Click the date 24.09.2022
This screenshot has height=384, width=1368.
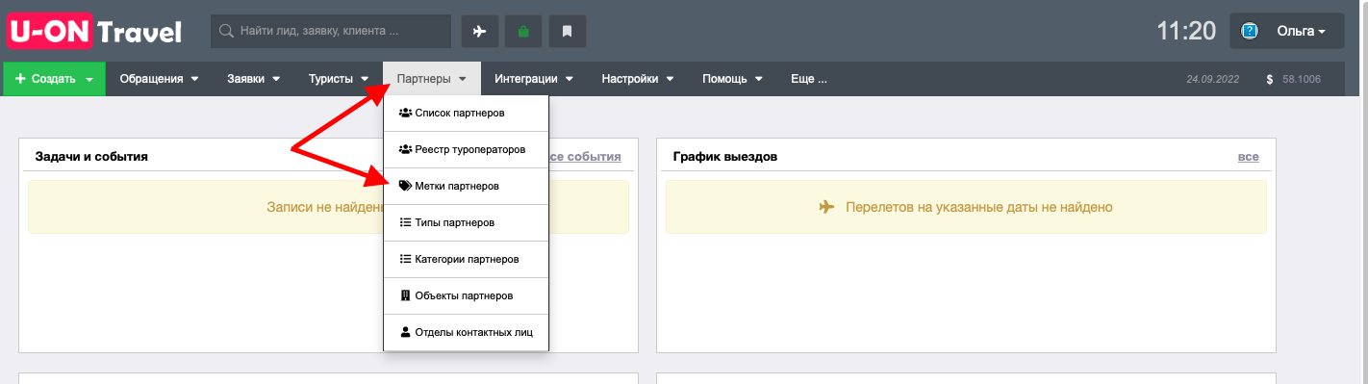coord(1213,79)
